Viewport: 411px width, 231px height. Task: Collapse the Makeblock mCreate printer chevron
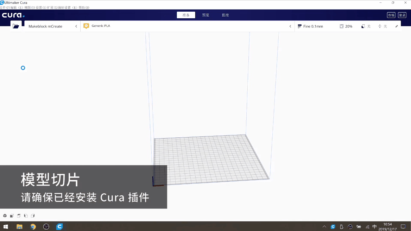(76, 26)
